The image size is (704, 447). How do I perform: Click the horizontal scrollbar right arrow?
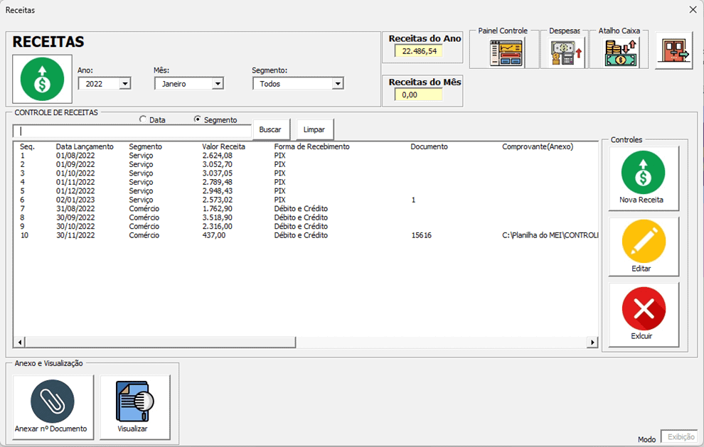point(592,343)
